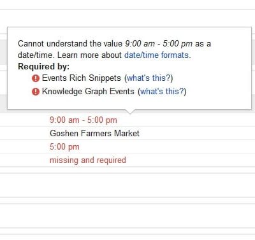Click the "missing and required" error text
Screen dimensions: 255x240
[88, 160]
